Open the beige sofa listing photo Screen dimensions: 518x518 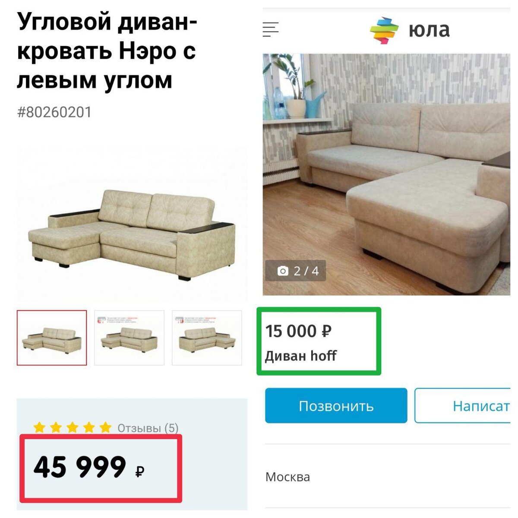(386, 174)
